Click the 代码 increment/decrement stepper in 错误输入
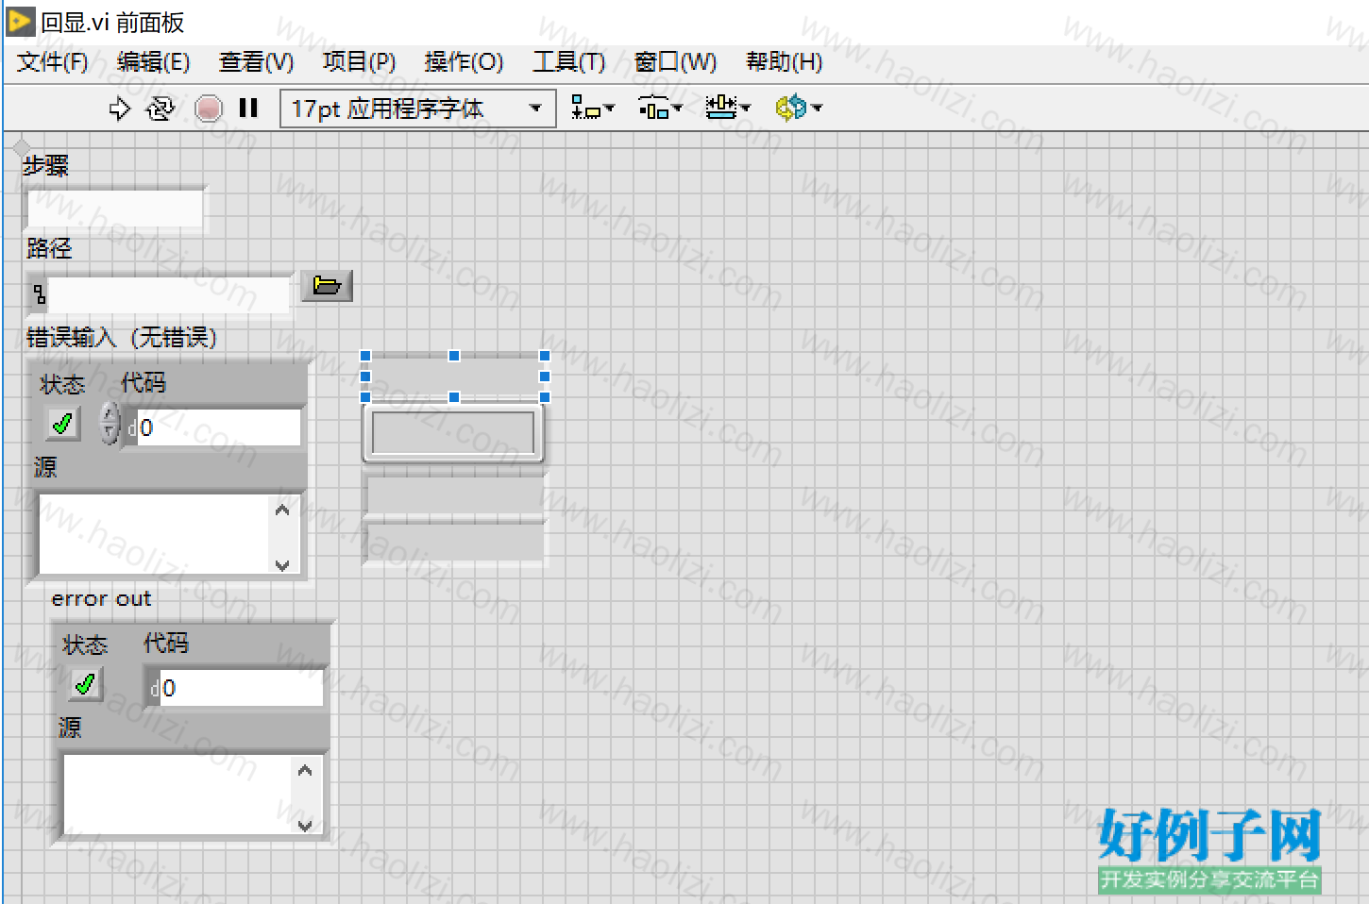Viewport: 1369px width, 904px height. point(110,423)
